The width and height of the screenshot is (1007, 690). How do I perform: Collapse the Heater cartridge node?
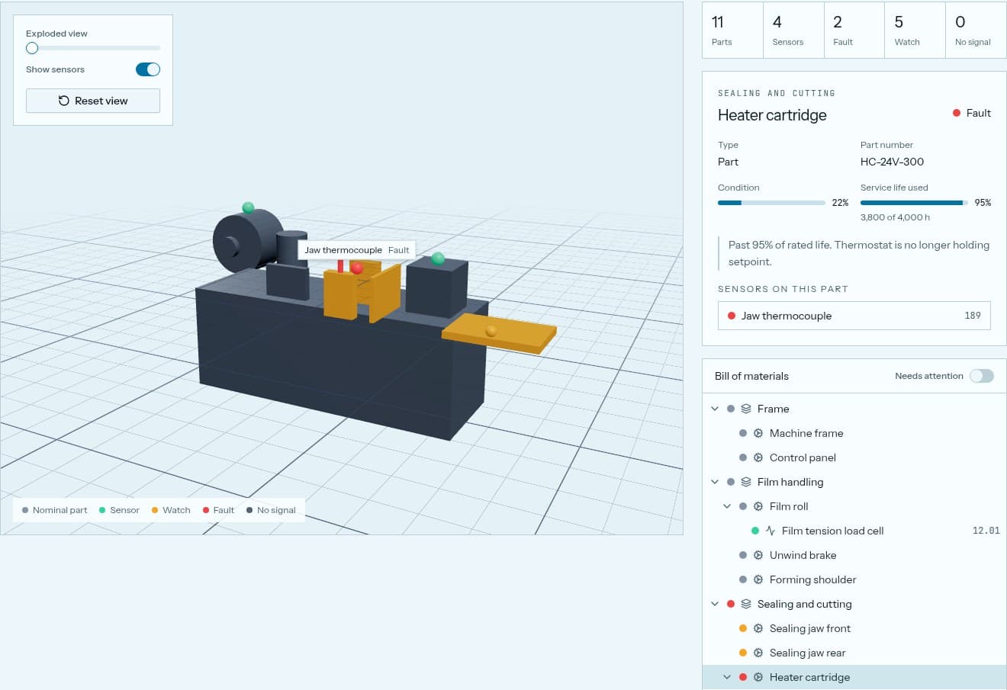tap(727, 677)
